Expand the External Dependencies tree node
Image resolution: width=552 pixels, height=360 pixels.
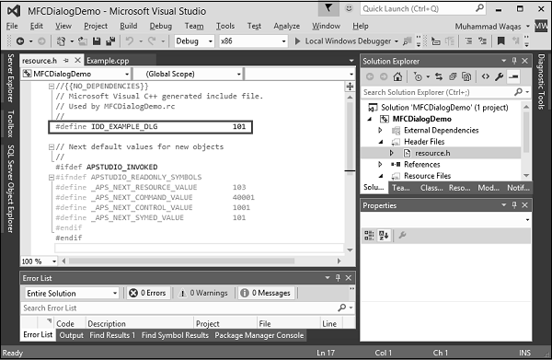tap(380, 131)
